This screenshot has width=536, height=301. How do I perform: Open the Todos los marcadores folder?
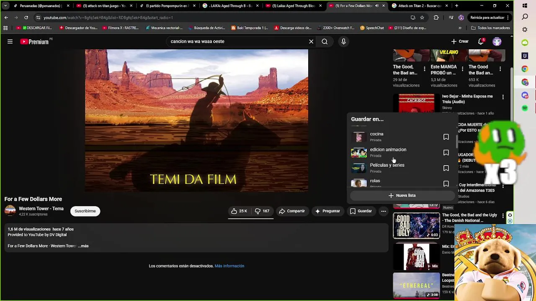490,28
